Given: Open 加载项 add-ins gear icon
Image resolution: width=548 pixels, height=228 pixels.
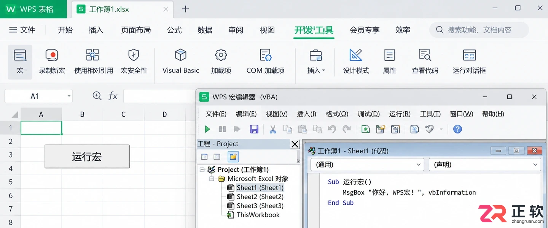Looking at the screenshot, I should (x=221, y=55).
